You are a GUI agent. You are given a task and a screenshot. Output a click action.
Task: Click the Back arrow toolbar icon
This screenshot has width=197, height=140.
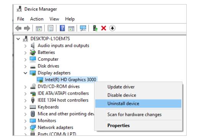click(18, 28)
